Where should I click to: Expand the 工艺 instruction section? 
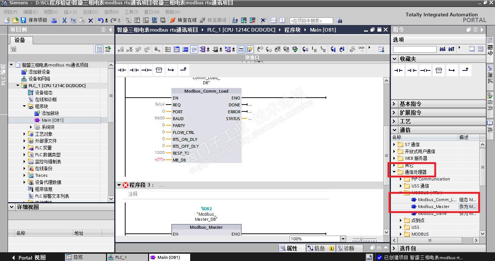tap(395, 121)
